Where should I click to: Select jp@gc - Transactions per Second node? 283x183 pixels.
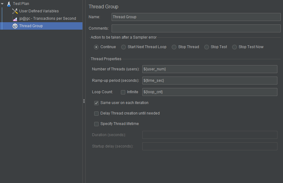48,18
